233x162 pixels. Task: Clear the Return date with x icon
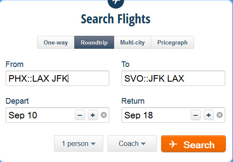point(220,115)
